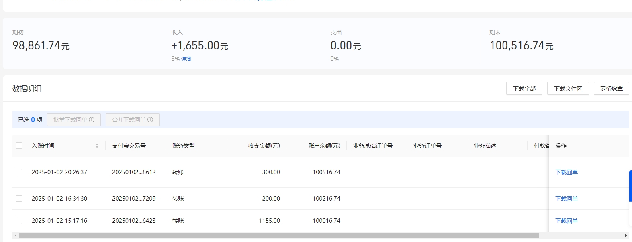Open 下载文件区
The width and height of the screenshot is (632, 242).
(x=568, y=88)
